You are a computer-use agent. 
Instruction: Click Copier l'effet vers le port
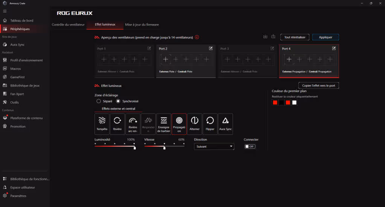318,85
